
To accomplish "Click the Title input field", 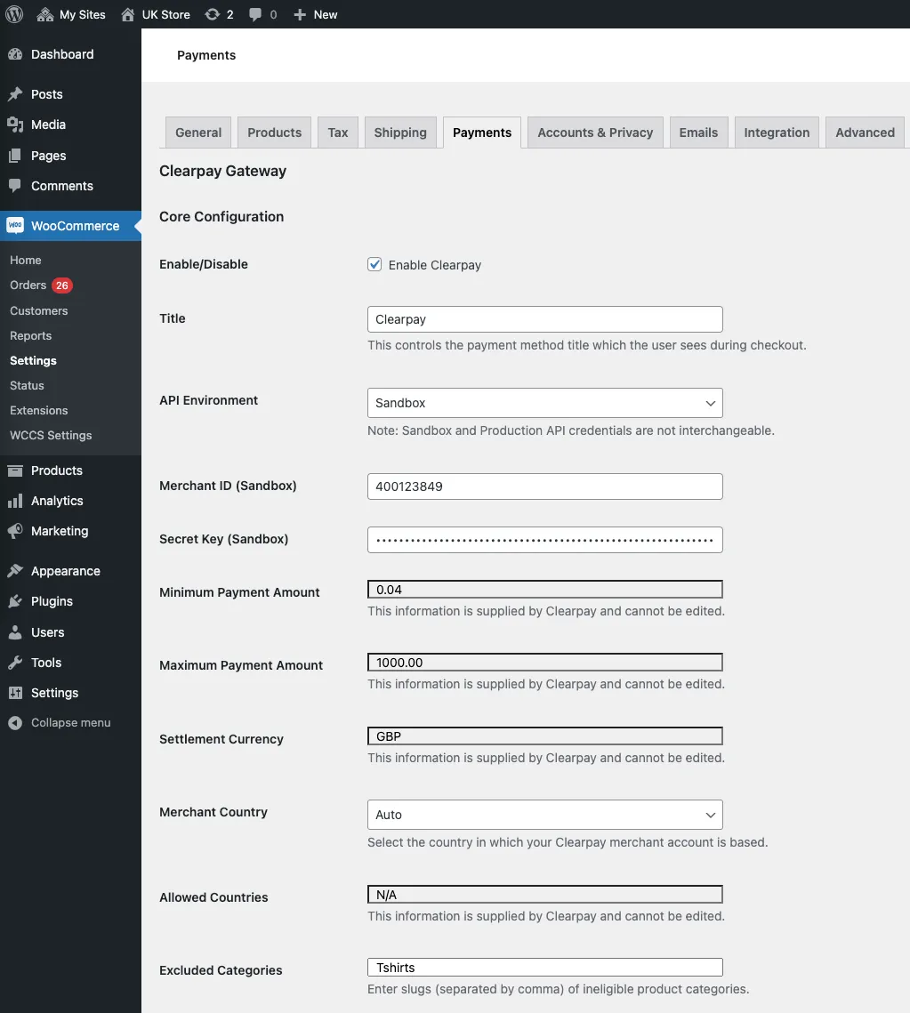I will tap(544, 319).
